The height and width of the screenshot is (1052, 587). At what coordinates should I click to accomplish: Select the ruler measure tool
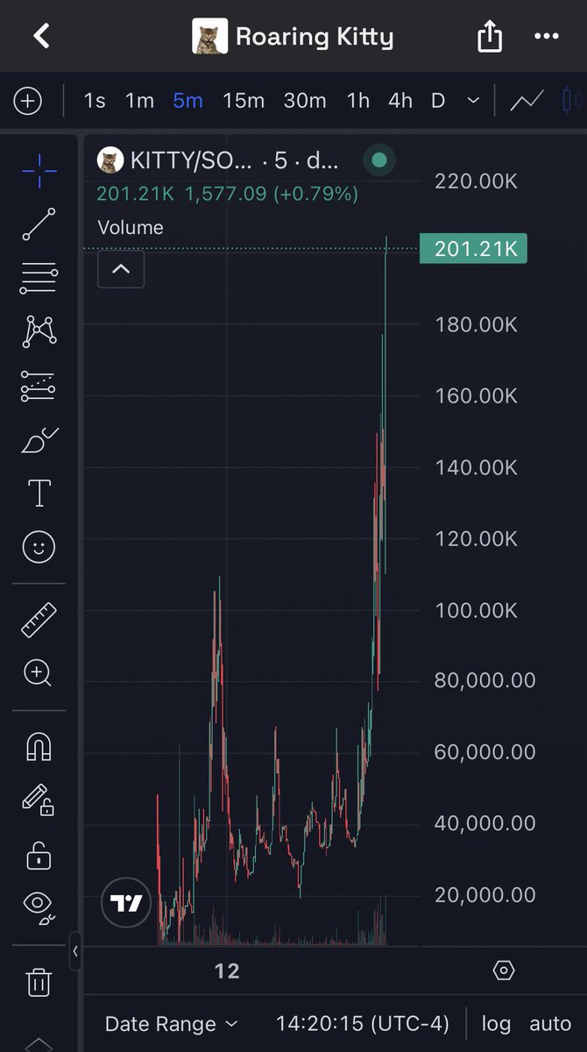(x=39, y=620)
